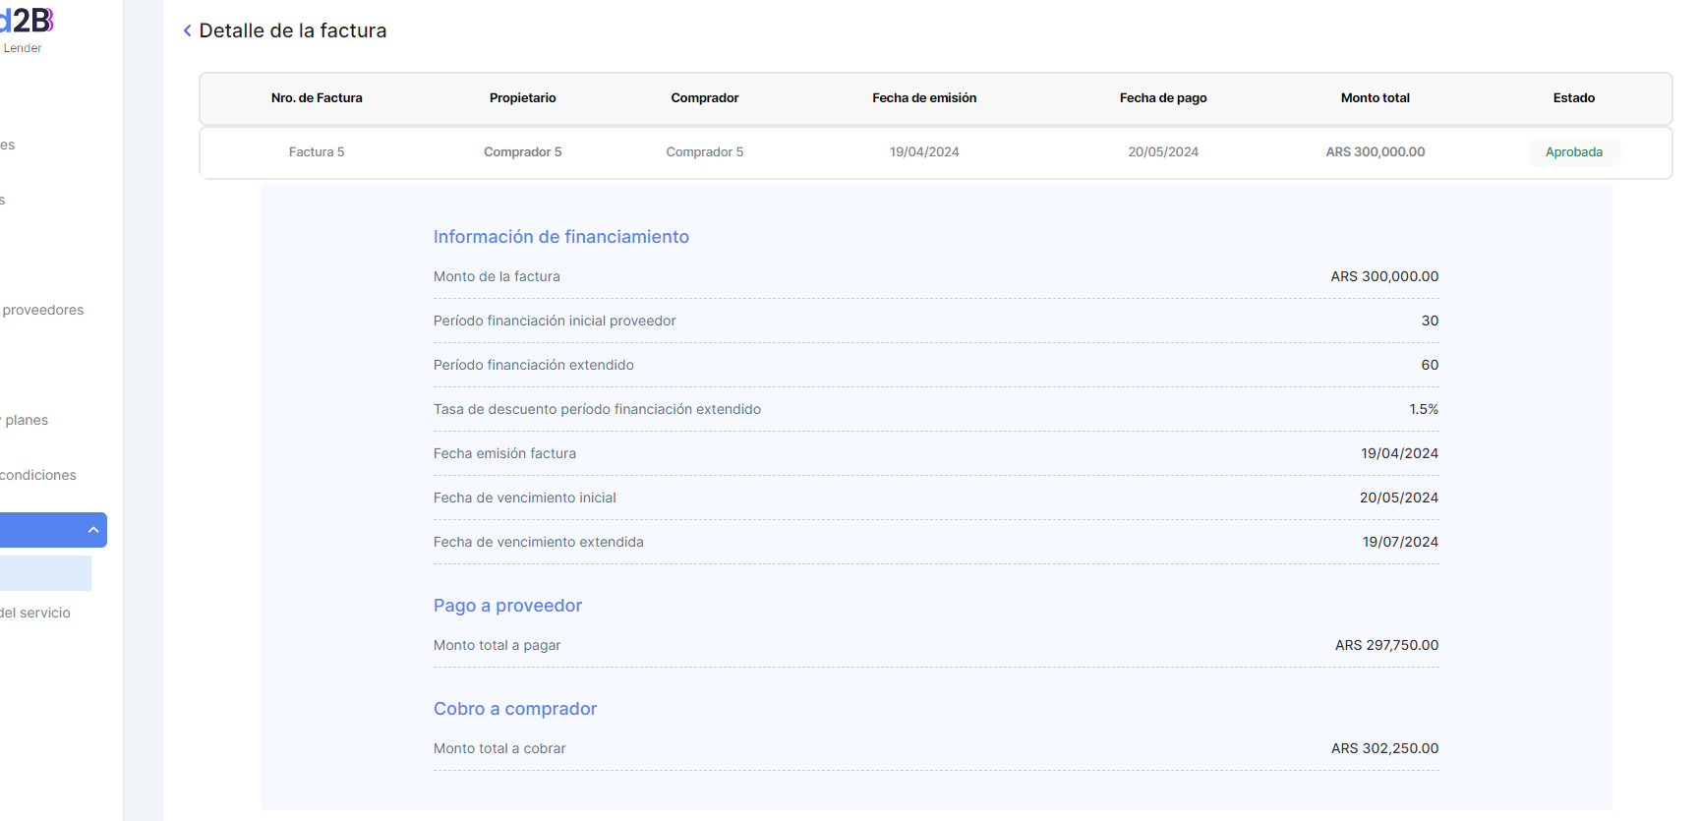Open the sidebar item ending in 'proveedores'

tap(43, 310)
